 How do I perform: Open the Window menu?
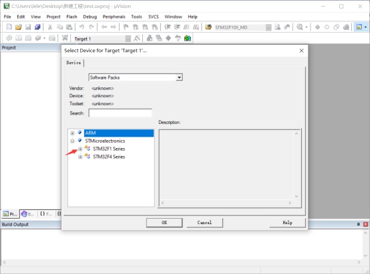pos(173,17)
